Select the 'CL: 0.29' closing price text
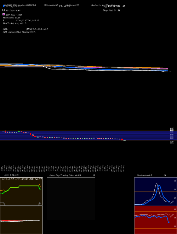 click(64, 6)
